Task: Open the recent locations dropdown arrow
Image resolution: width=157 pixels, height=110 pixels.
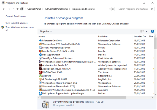Action: 13,9
